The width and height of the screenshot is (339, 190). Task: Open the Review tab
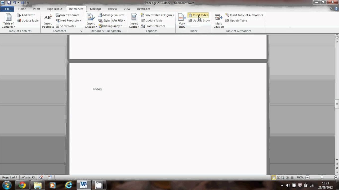coord(112,9)
